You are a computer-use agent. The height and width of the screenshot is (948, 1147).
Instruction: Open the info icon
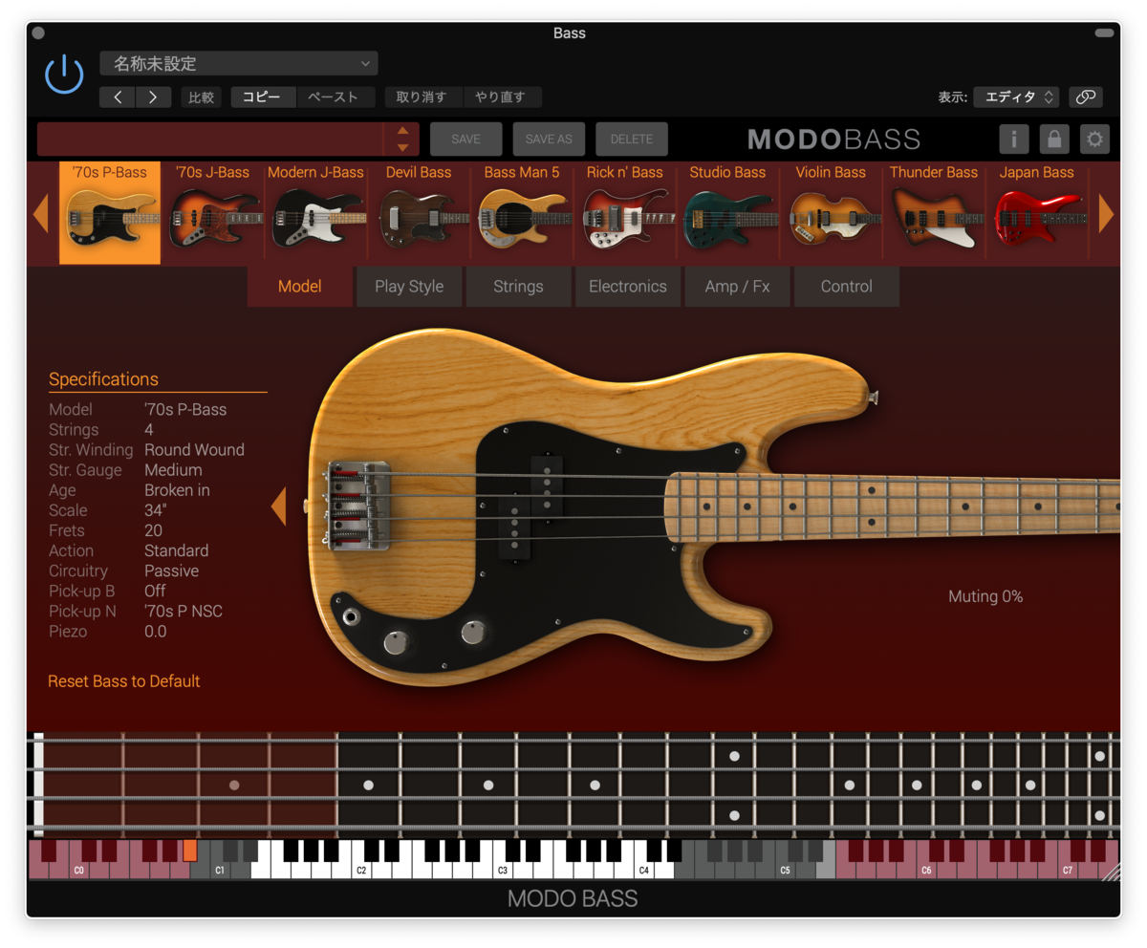pos(1014,139)
